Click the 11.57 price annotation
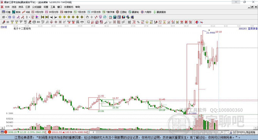Screen dimensions: 258x140 pos(115,98)
